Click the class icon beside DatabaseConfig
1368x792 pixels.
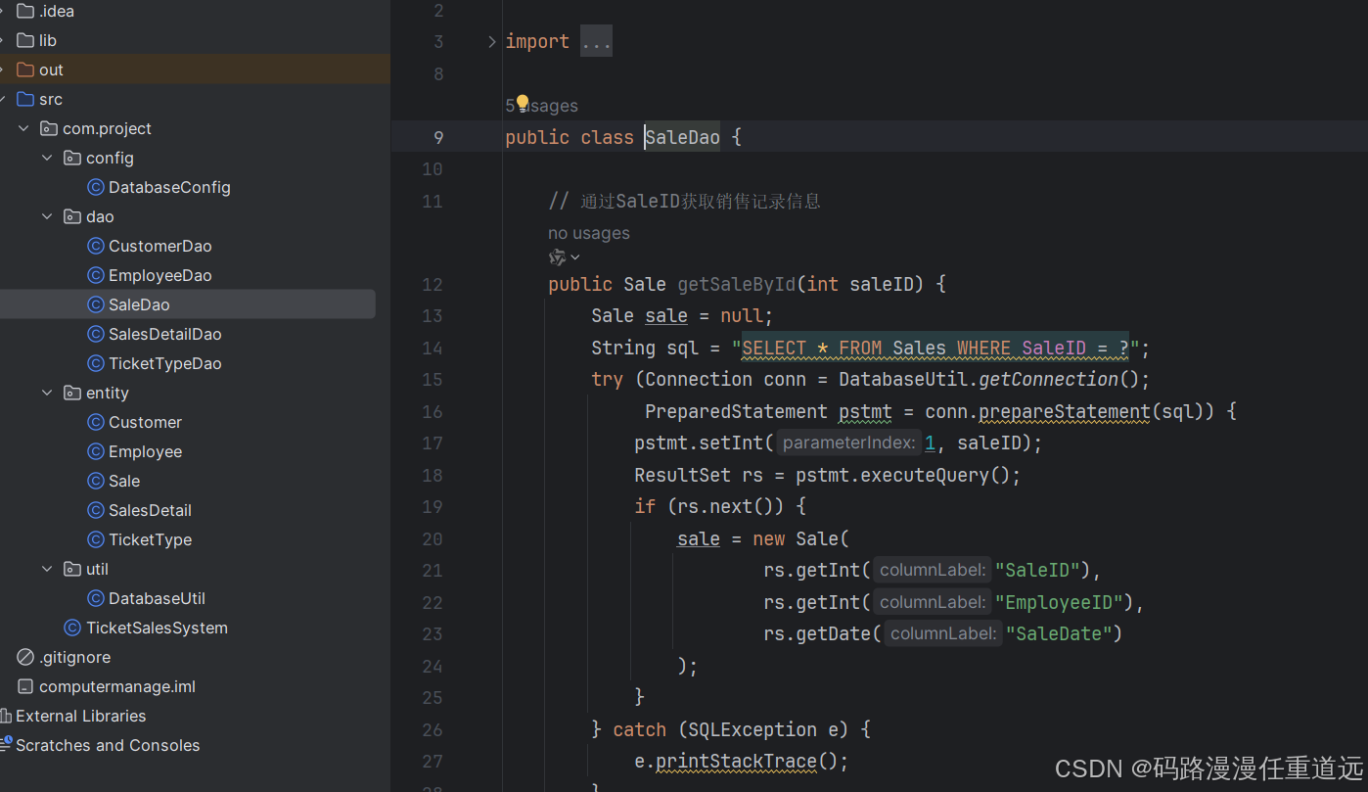click(96, 187)
